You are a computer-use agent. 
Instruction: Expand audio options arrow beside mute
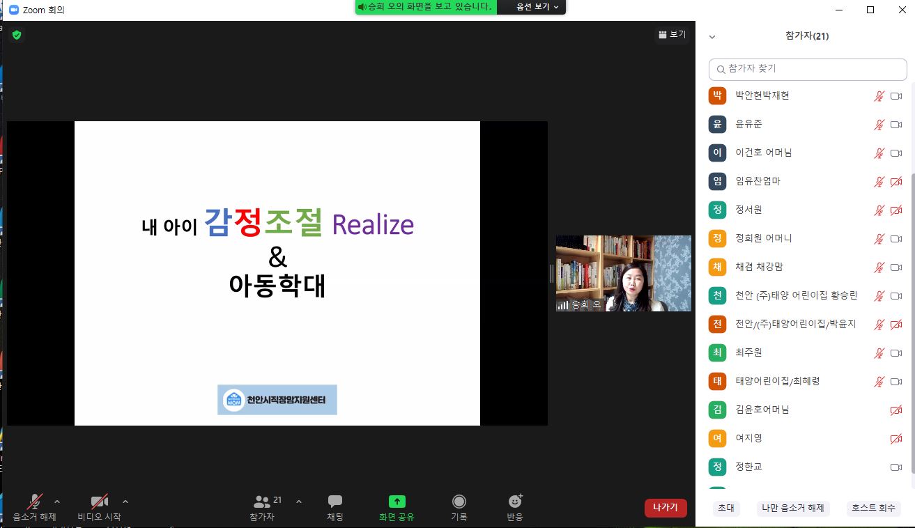point(57,502)
